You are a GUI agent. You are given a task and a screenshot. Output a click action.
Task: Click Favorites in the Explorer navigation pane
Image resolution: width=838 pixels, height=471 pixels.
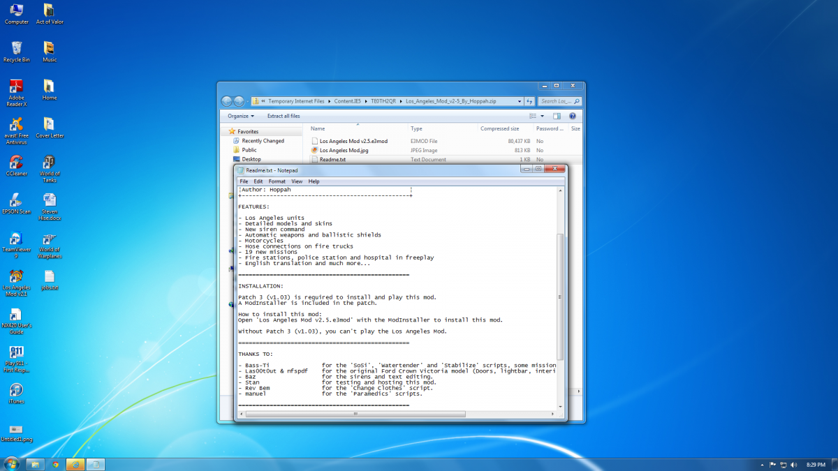tap(248, 131)
